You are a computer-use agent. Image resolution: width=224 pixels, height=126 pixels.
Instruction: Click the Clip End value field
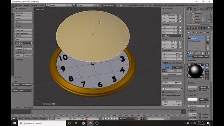[x=172, y=104]
